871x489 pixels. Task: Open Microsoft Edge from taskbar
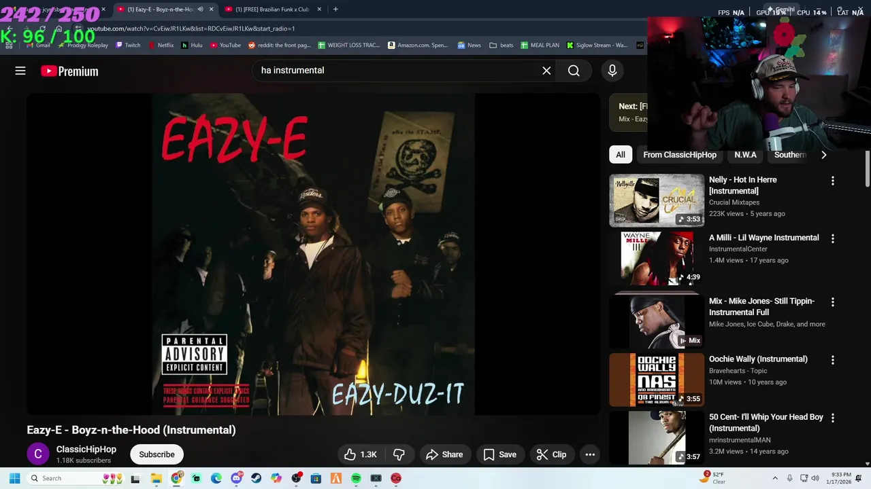pyautogui.click(x=216, y=478)
